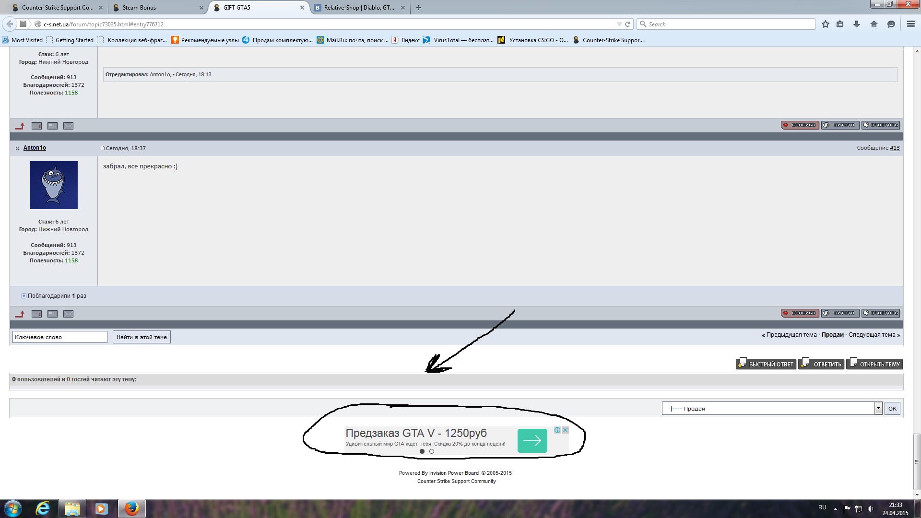Viewport: 921px width, 518px height.
Task: Open the 'Invision Power Board' footer link
Action: 454,473
